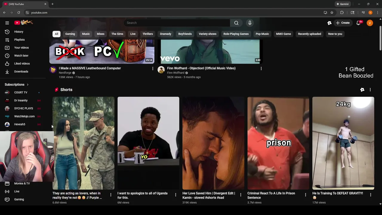Open the Finn Wolfhard channel avatar

(x=161, y=70)
